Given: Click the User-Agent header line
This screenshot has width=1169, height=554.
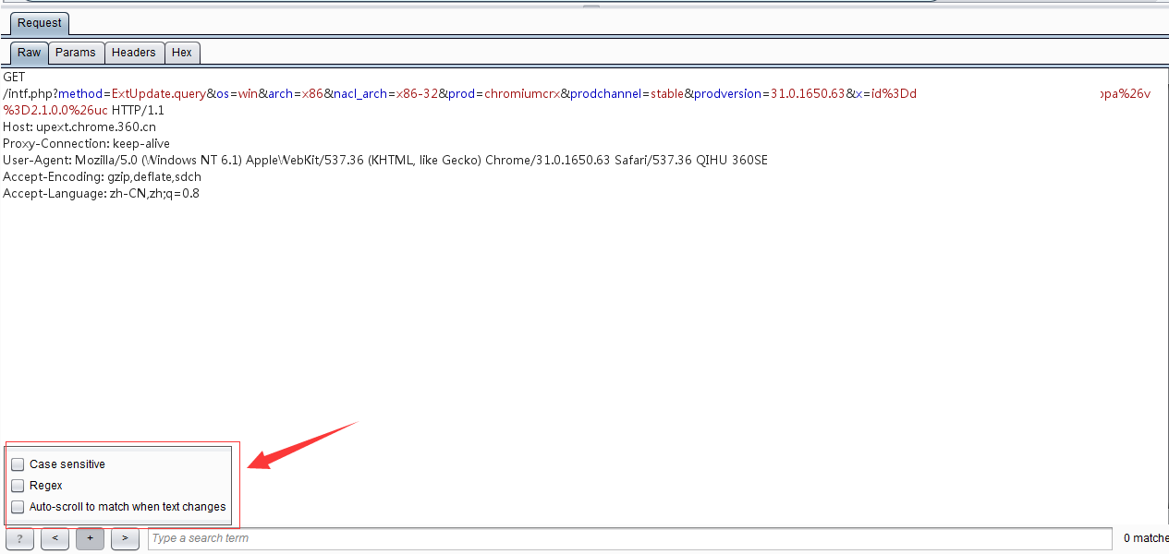Looking at the screenshot, I should coord(384,161).
